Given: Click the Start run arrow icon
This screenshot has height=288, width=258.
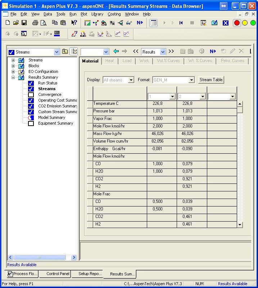Looking at the screenshot, I should click(x=164, y=23).
